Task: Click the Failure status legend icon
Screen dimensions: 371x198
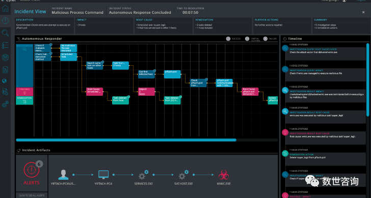Action: (265, 39)
